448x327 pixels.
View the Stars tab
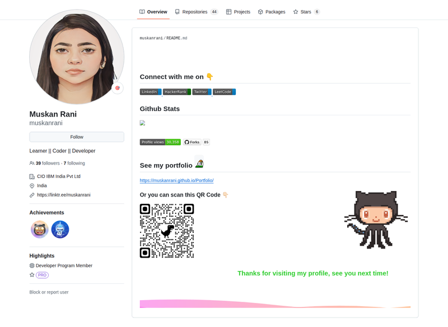[306, 12]
